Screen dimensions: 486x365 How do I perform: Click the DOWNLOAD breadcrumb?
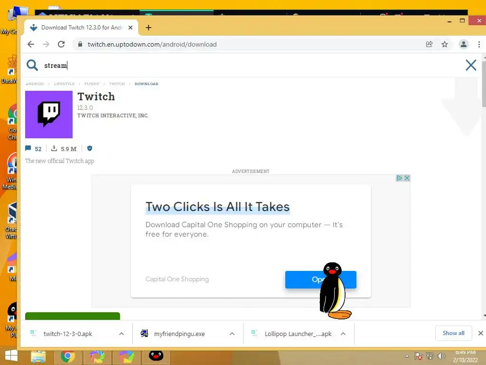(x=146, y=84)
